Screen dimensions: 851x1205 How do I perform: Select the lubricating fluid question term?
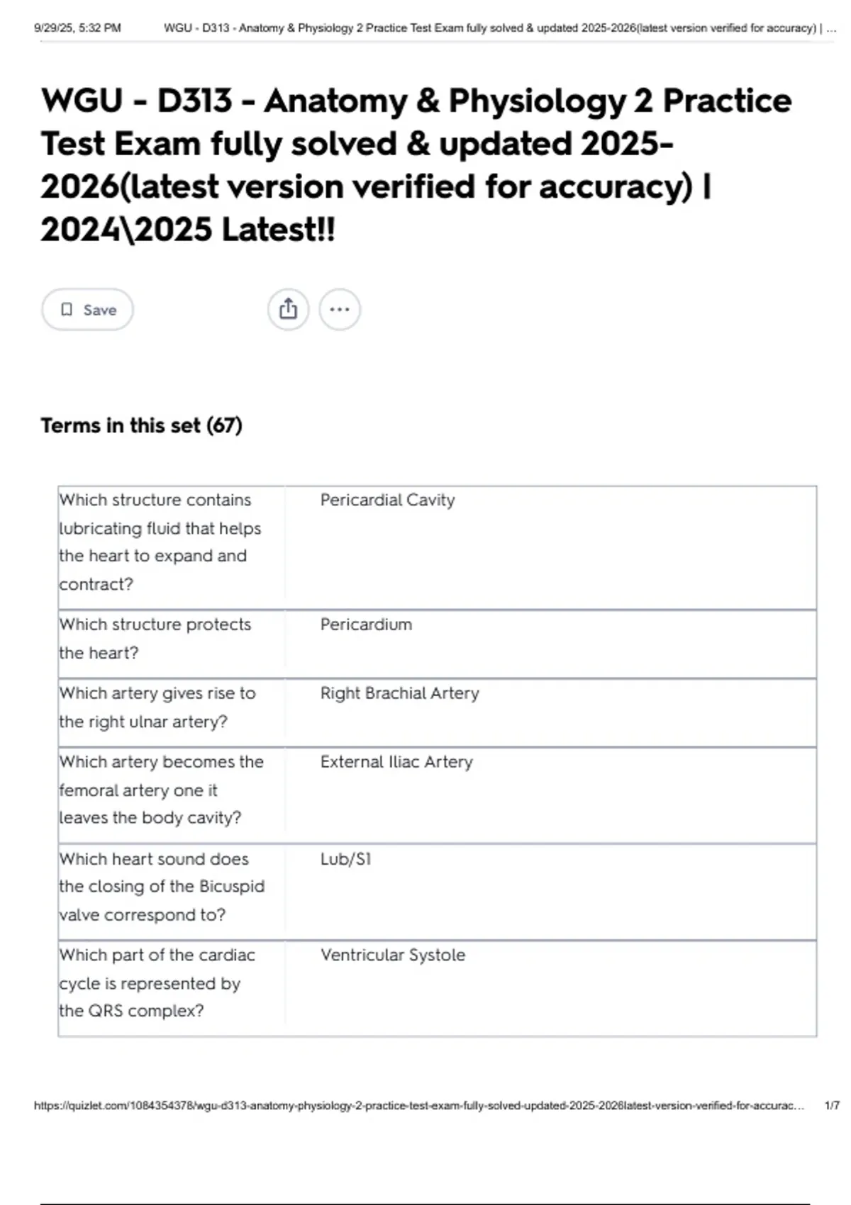[160, 542]
